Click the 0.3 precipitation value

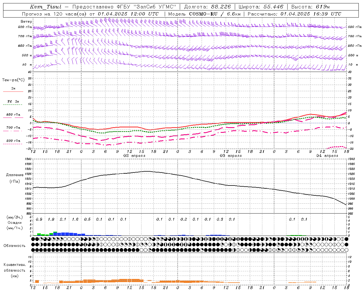coord(220,219)
